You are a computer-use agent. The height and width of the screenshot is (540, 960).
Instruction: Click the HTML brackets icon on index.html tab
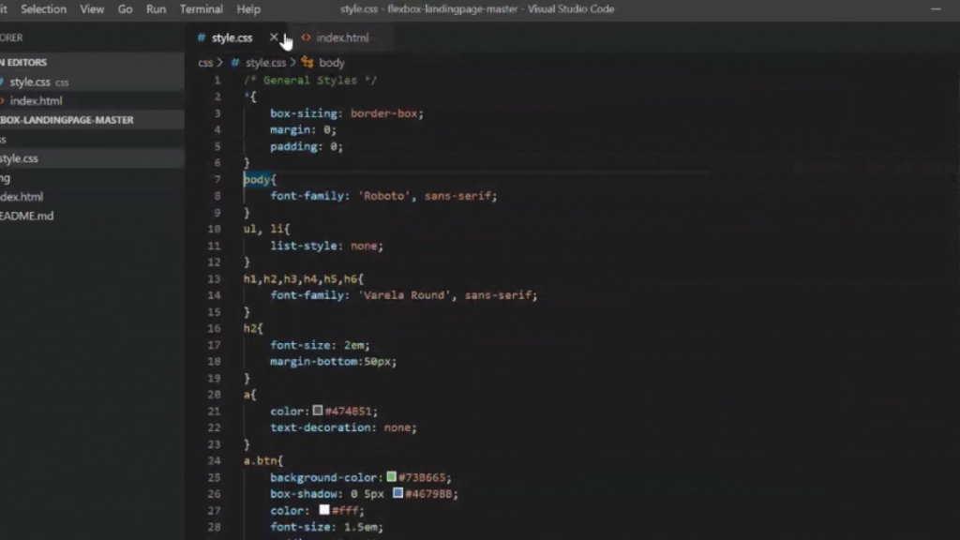click(x=306, y=38)
